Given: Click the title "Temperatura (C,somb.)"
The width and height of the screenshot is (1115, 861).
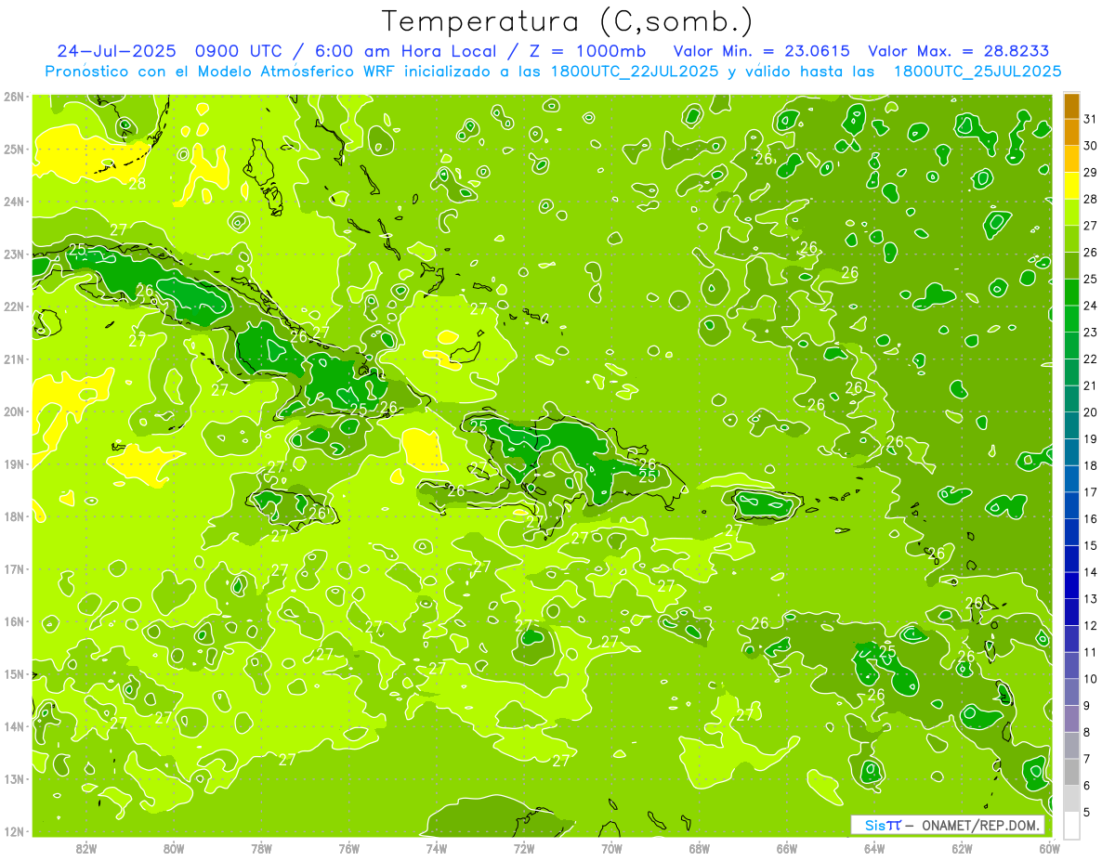Looking at the screenshot, I should [x=568, y=21].
